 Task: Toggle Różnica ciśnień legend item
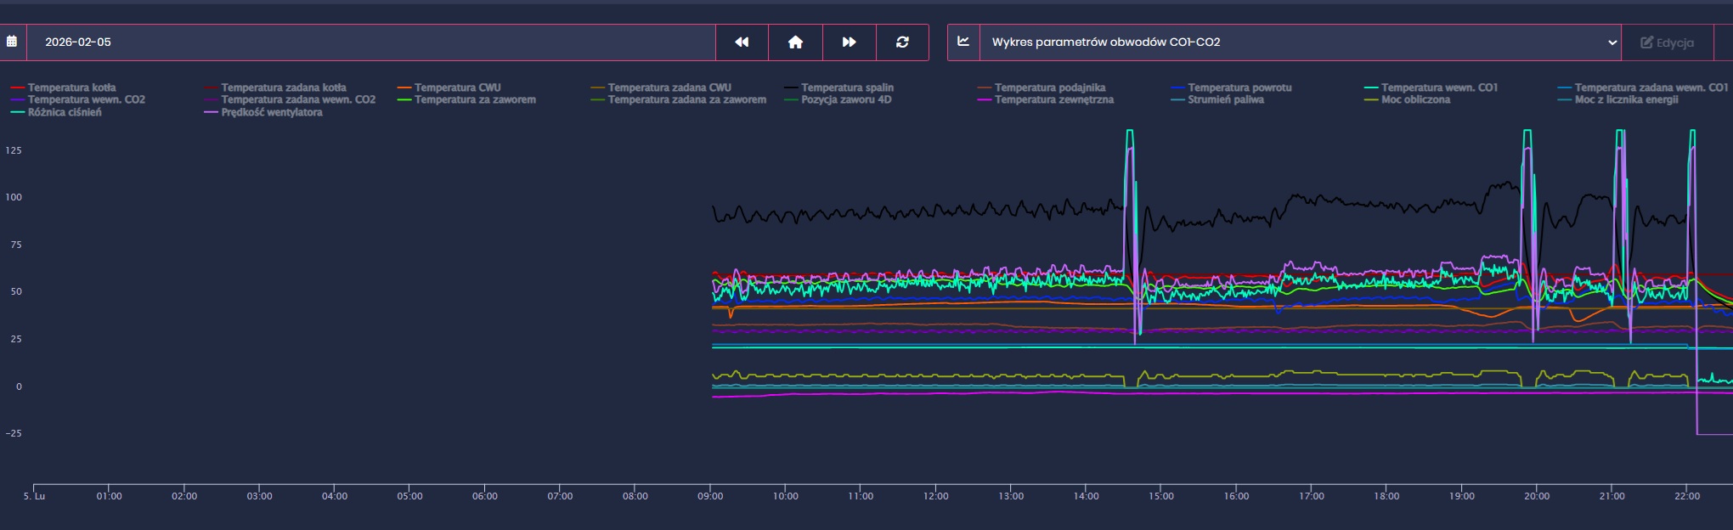click(64, 112)
